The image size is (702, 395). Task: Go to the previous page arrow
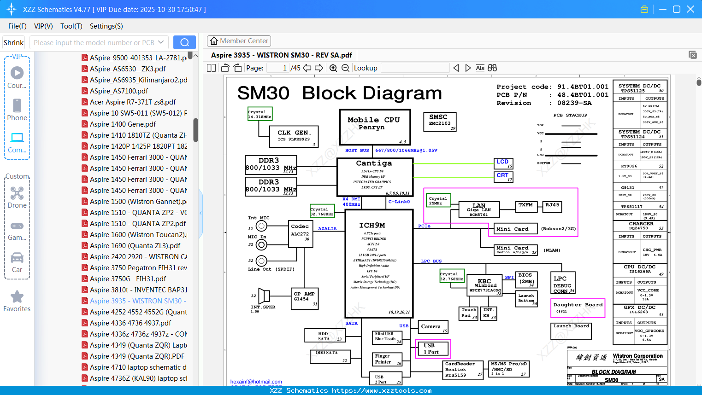pos(307,68)
